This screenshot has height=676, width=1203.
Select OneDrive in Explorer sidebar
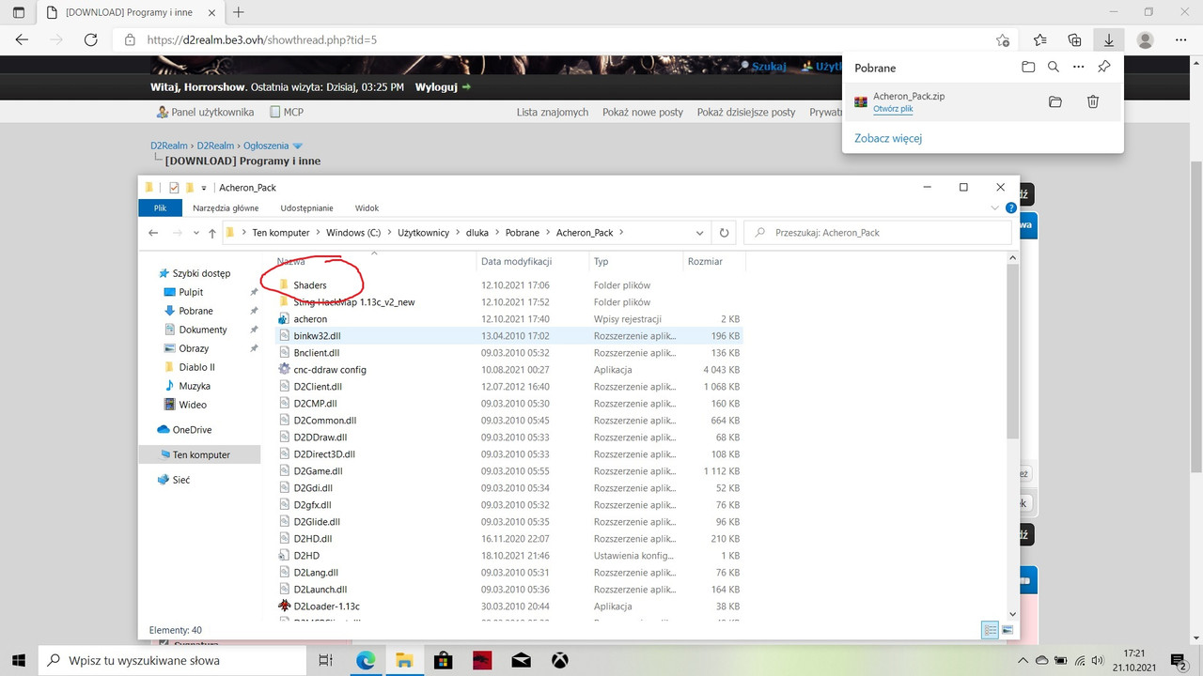click(192, 429)
